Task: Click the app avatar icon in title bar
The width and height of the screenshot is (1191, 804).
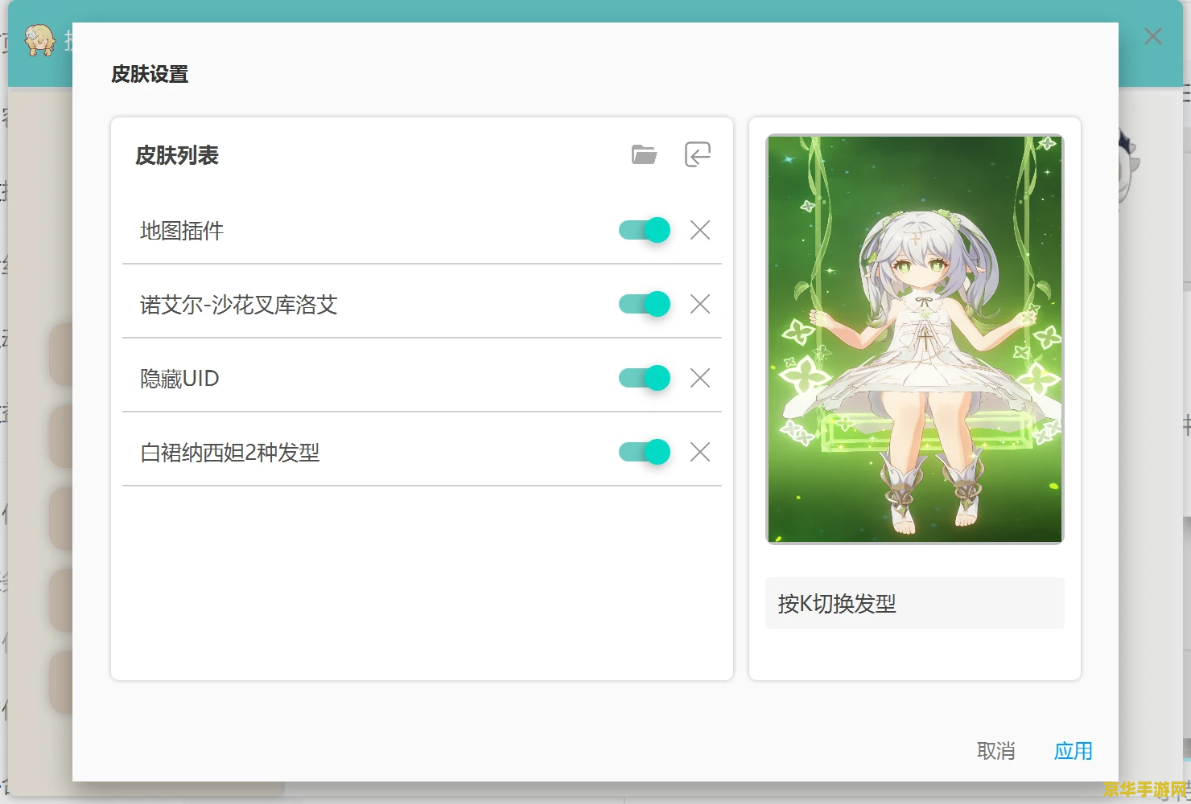Action: (39, 39)
